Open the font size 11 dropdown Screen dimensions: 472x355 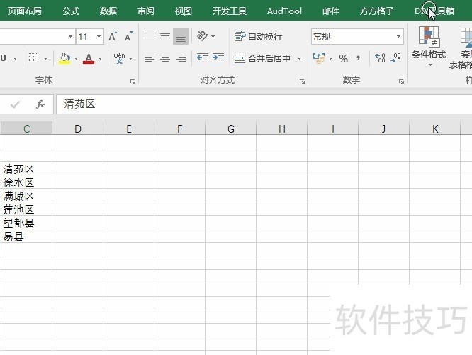point(99,36)
